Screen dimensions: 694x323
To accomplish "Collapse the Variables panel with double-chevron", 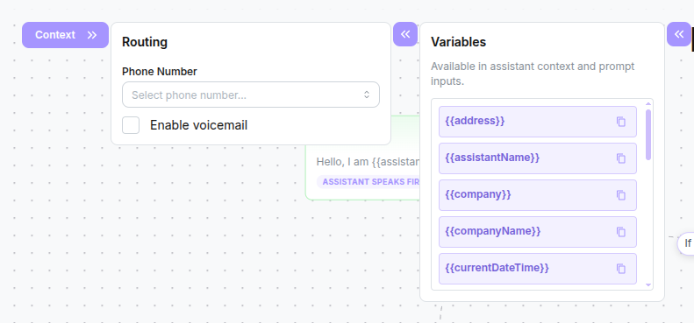I will click(x=679, y=34).
